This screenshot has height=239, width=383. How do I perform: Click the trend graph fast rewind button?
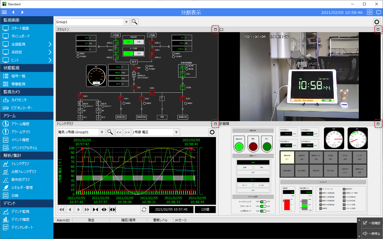tap(62, 210)
